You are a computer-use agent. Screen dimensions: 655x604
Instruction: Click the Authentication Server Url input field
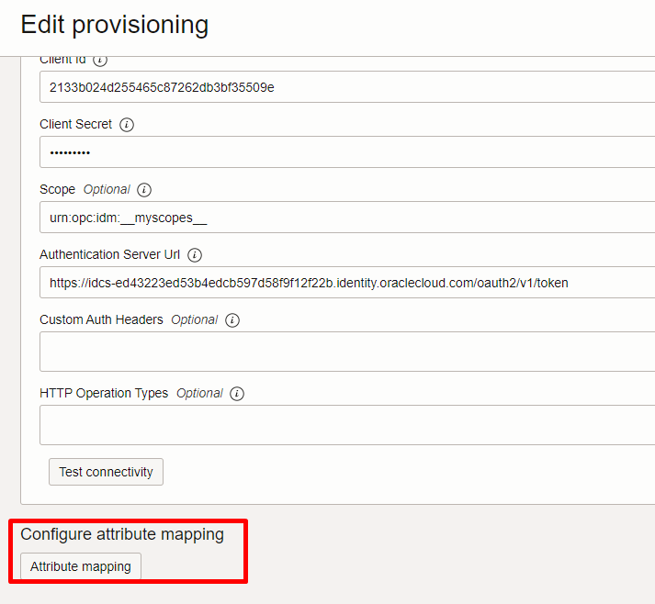coord(347,283)
